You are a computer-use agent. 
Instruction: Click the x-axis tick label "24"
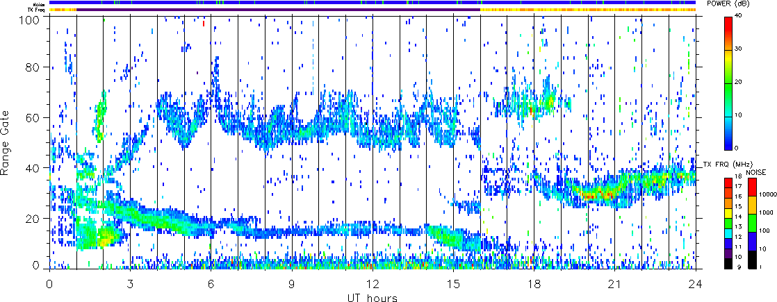(x=696, y=284)
